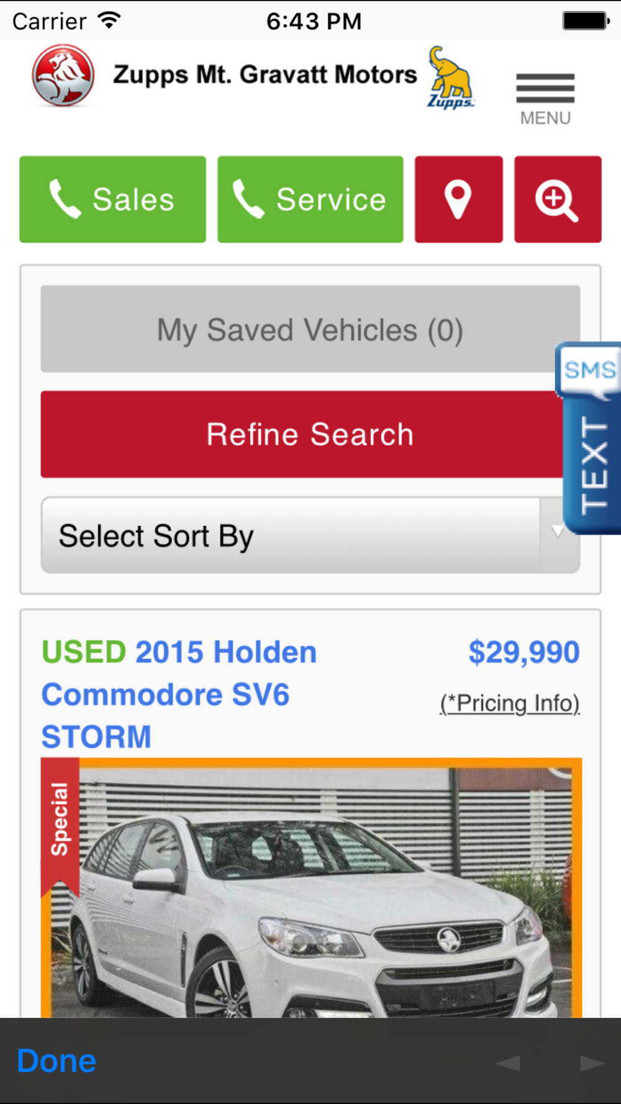Go forward with the right arrow
The width and height of the screenshot is (621, 1104).
coord(592,1063)
